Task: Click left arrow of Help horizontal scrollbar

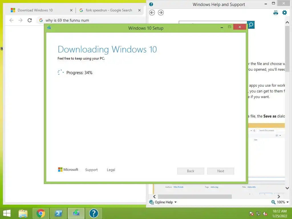Action: [x=154, y=196]
